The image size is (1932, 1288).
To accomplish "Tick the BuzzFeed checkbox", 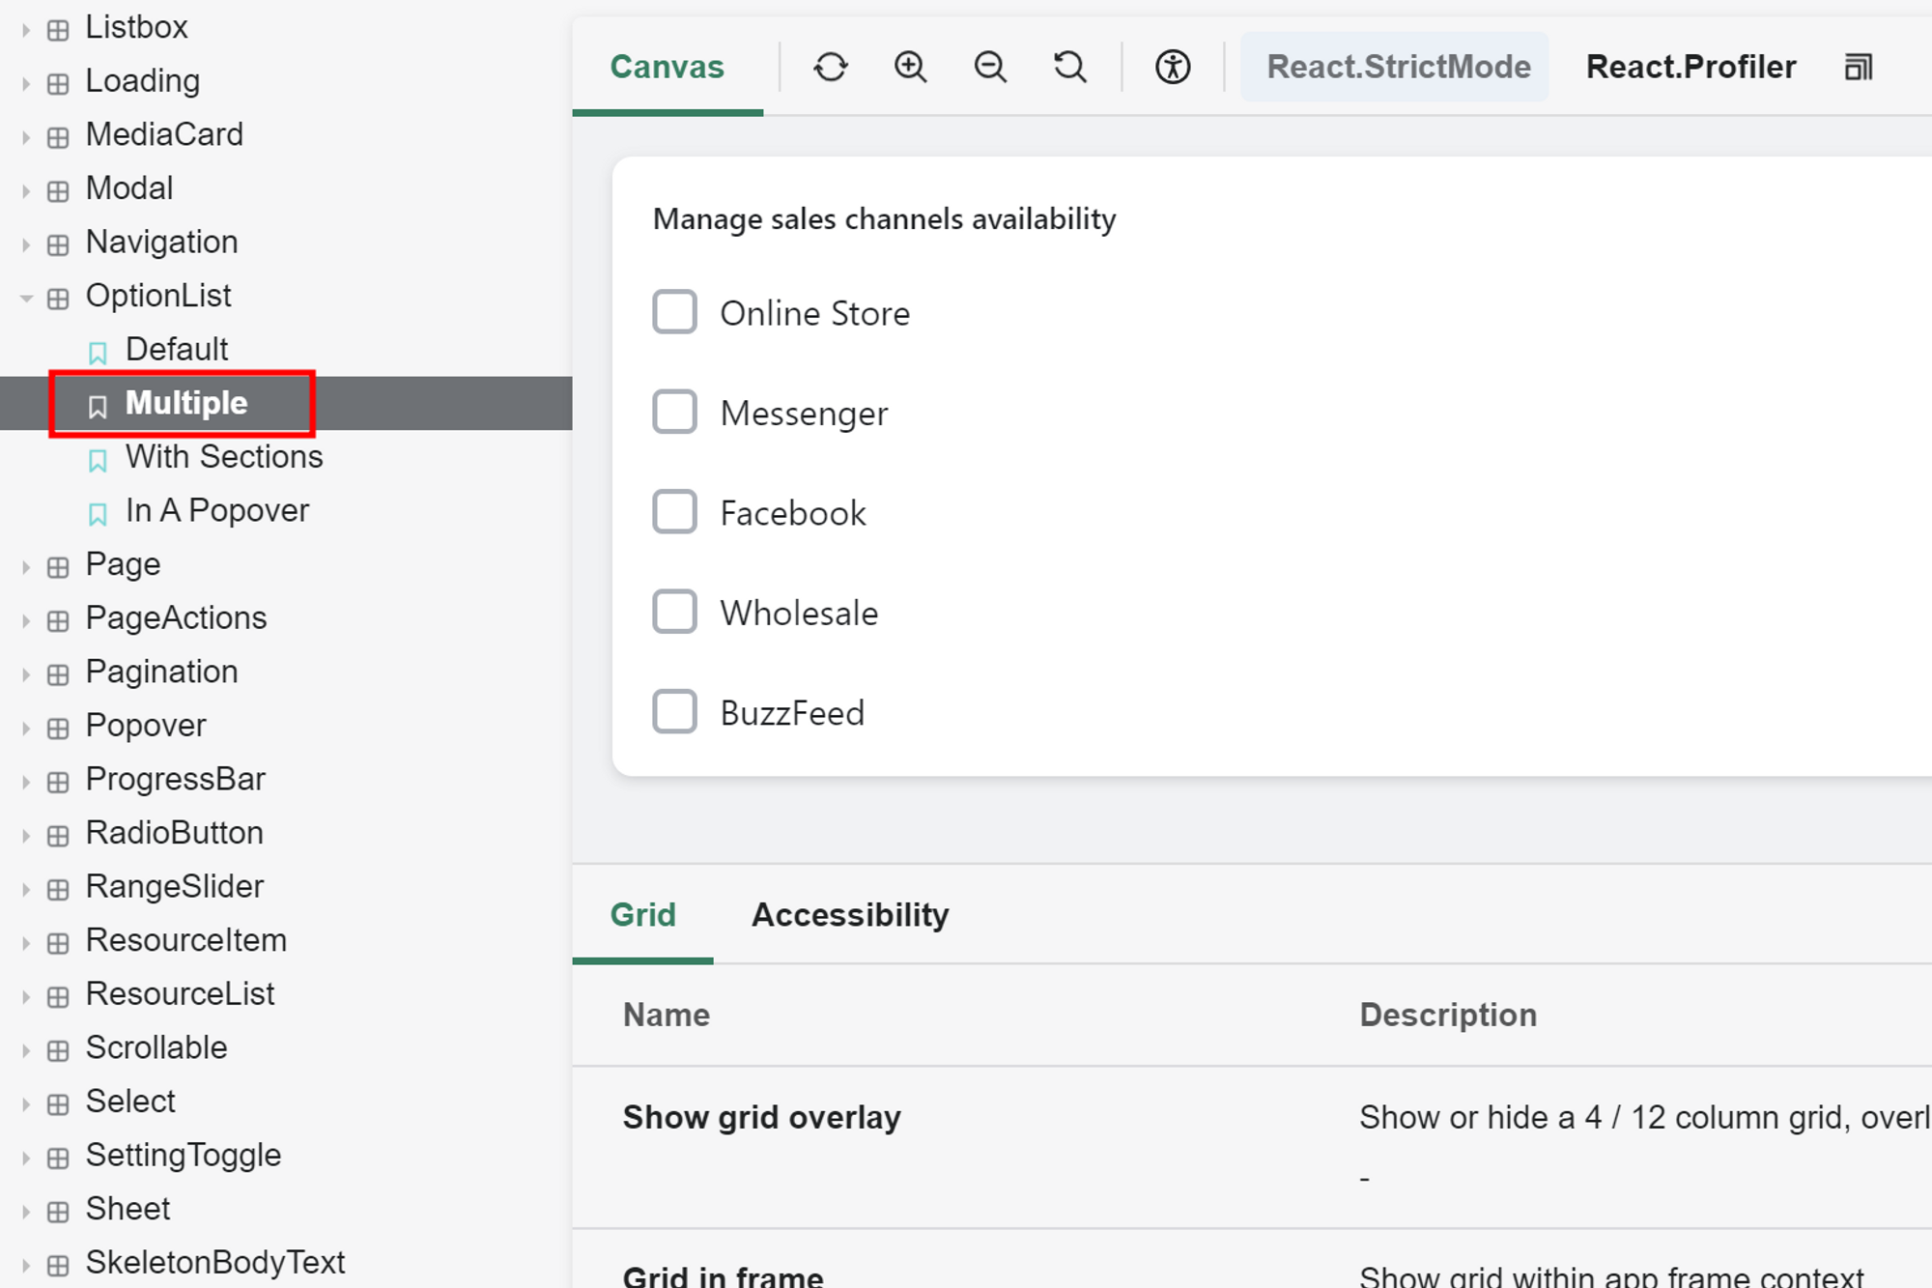I will point(674,712).
